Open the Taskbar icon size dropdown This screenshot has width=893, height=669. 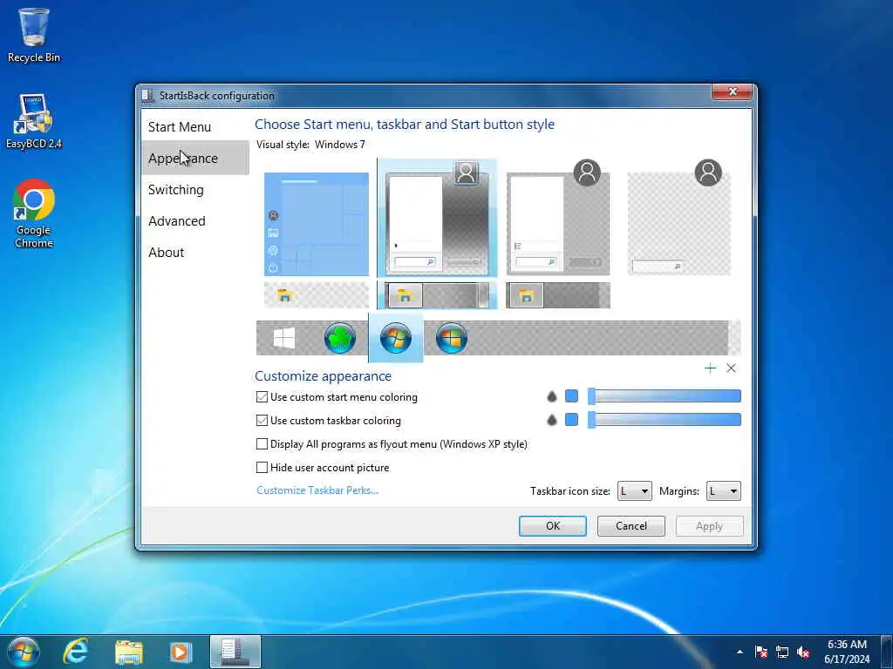pos(635,491)
